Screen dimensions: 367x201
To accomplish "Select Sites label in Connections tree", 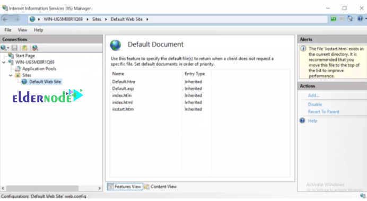I will (27, 75).
